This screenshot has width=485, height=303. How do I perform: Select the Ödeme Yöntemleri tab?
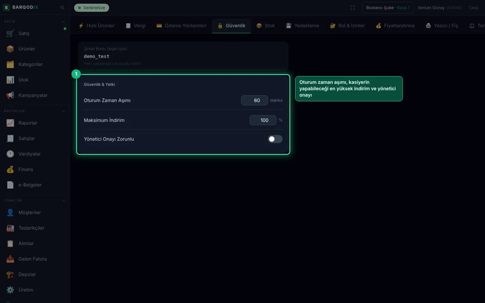pos(181,26)
